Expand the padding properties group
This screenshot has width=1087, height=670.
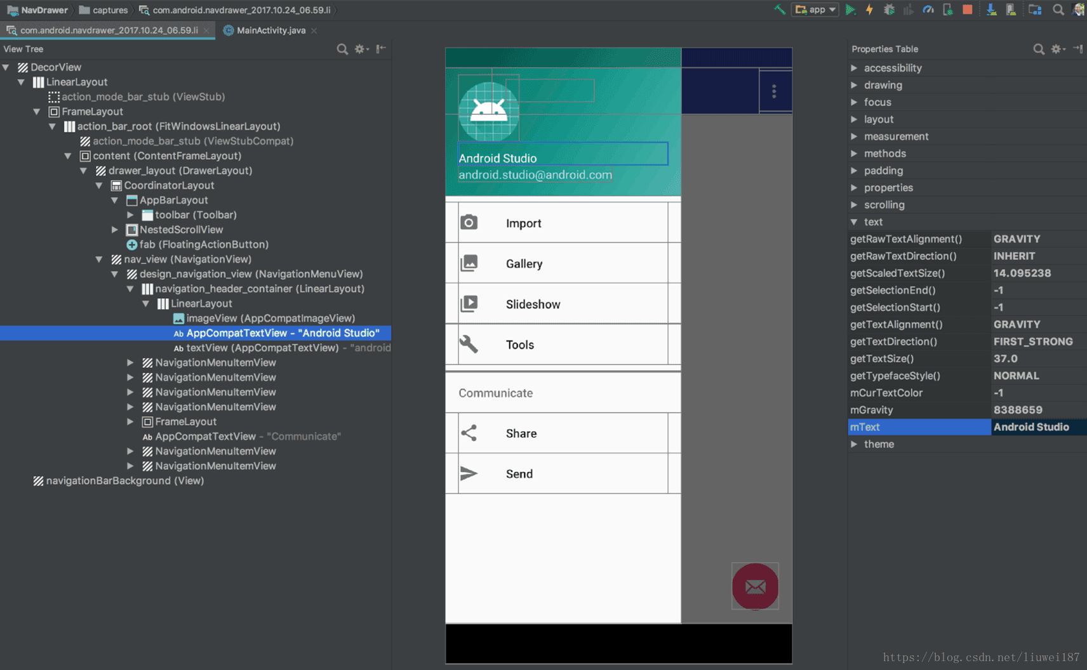click(x=854, y=171)
